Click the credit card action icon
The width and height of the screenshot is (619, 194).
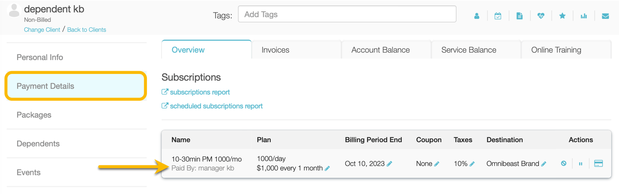(x=599, y=164)
